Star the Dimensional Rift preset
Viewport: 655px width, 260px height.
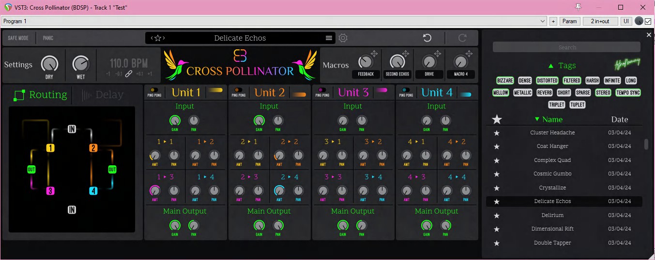click(496, 229)
